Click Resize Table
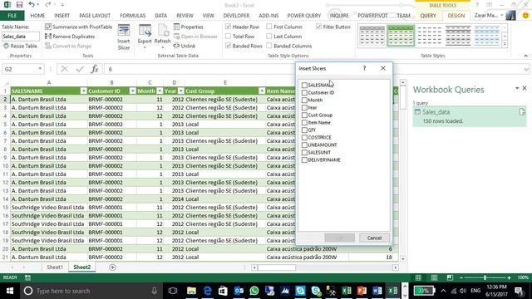This screenshot has width=532, height=299. [20, 46]
